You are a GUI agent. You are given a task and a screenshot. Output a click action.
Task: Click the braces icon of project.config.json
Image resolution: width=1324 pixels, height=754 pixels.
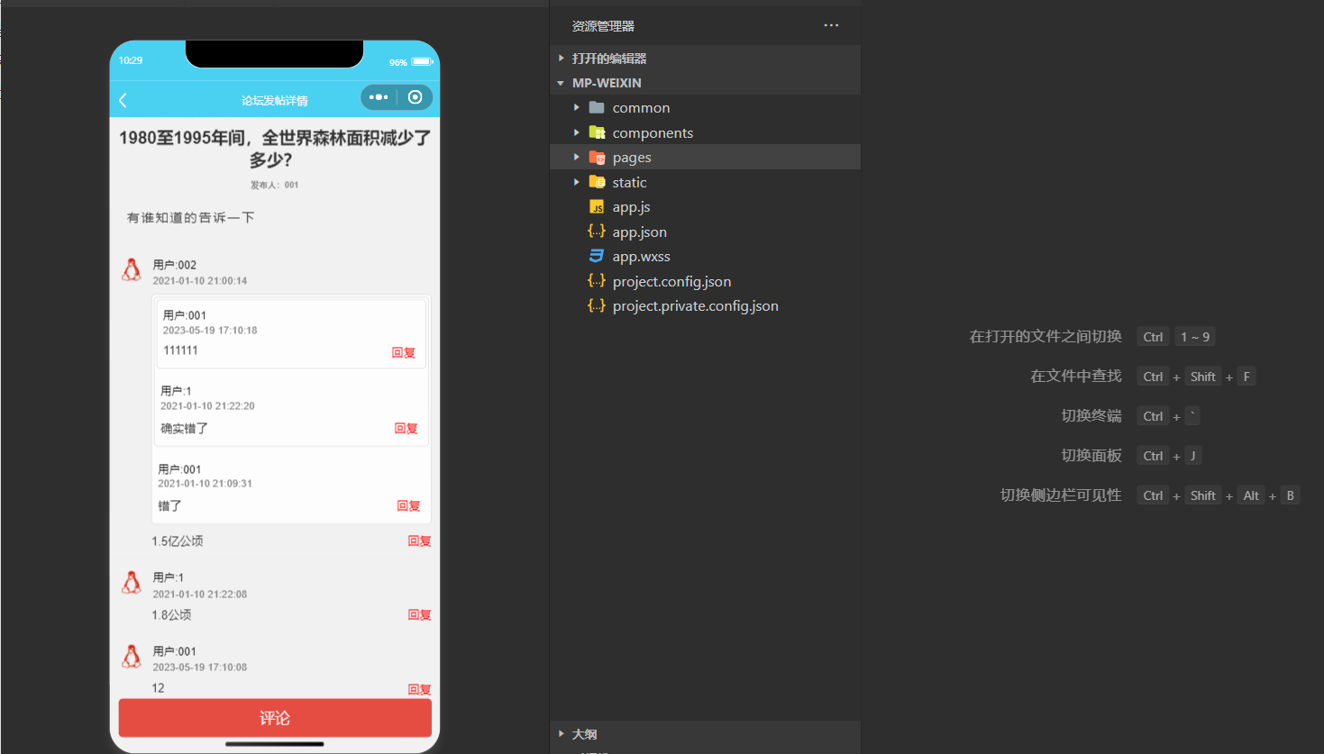click(x=597, y=281)
